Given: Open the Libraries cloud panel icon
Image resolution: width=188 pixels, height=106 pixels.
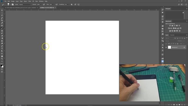Looking at the screenshot, I should coord(162,26).
